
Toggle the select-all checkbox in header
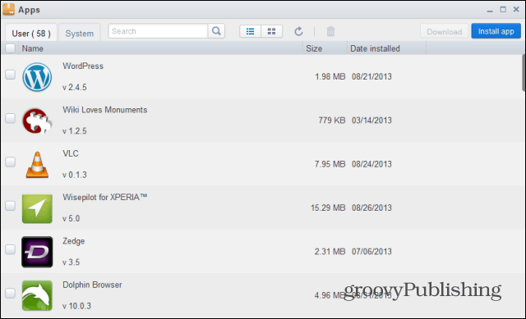(11, 48)
